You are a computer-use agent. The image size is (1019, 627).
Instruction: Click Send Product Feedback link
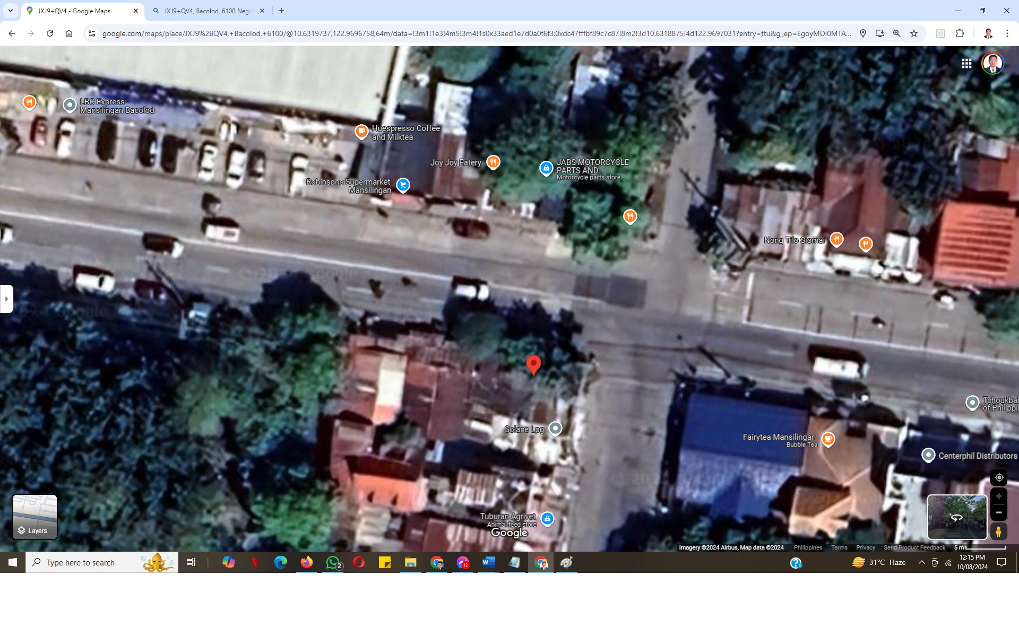(x=914, y=547)
